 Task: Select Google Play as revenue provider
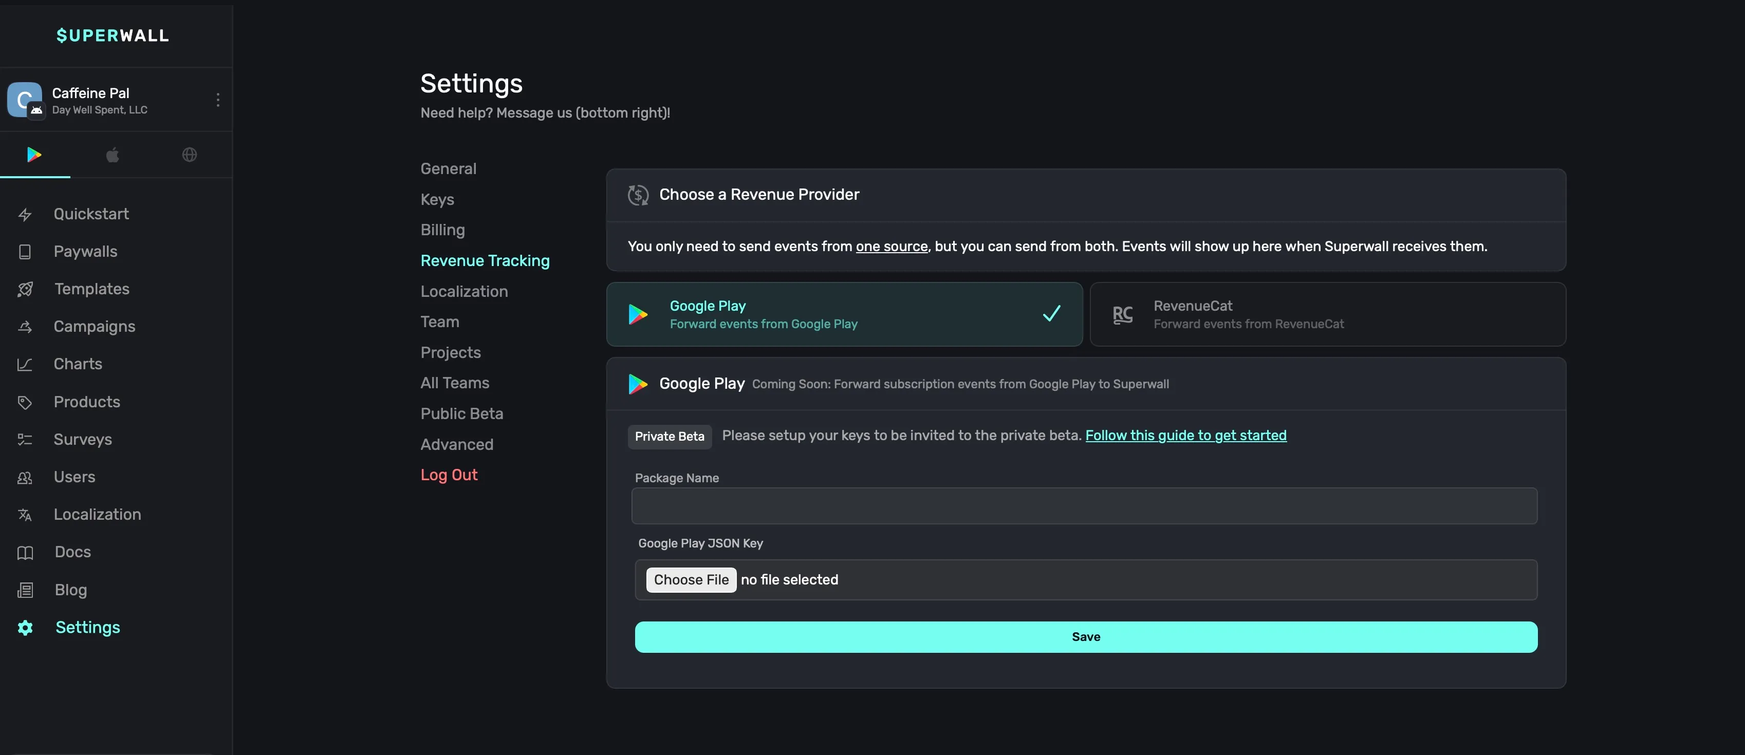point(844,314)
